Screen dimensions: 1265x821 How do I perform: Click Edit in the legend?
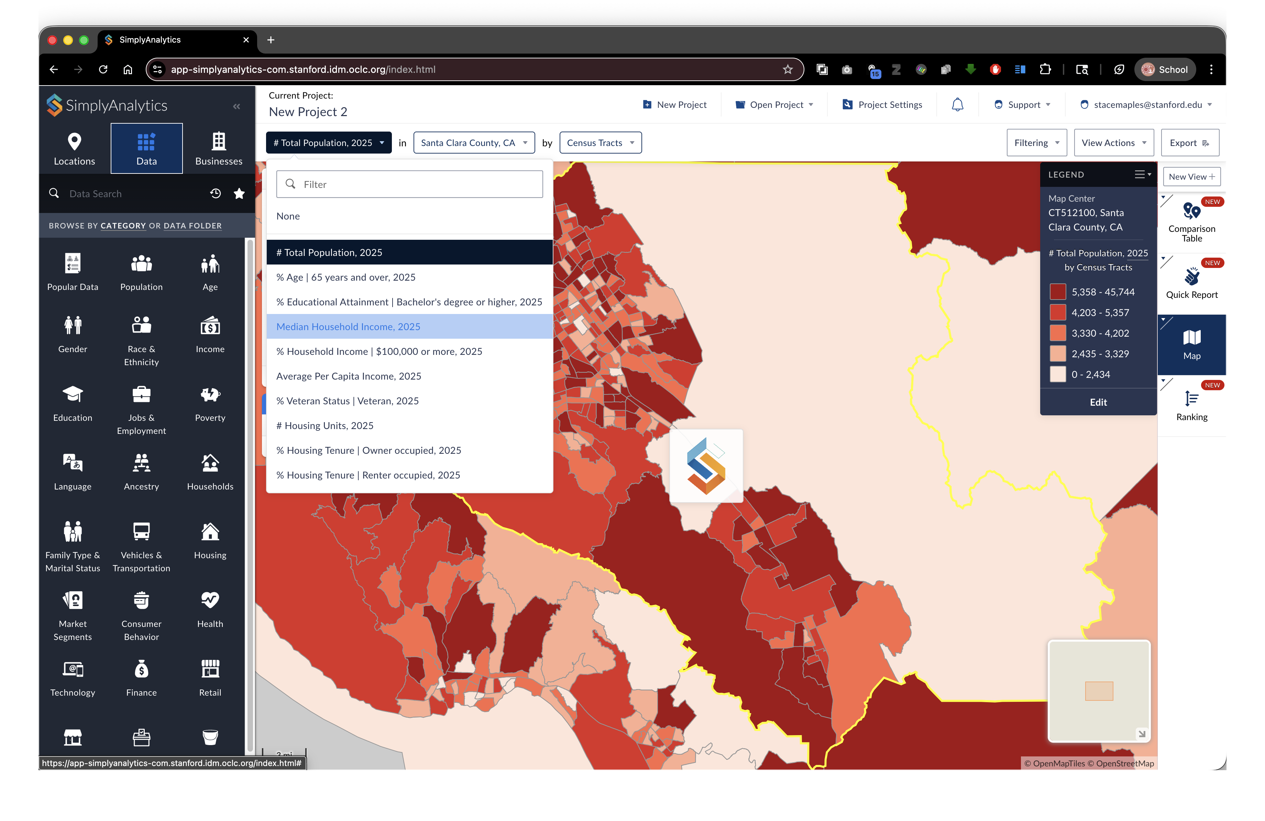1098,403
